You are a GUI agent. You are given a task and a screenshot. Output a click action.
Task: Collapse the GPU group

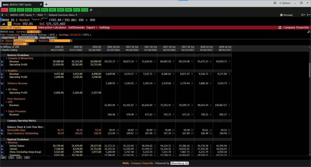7,102
